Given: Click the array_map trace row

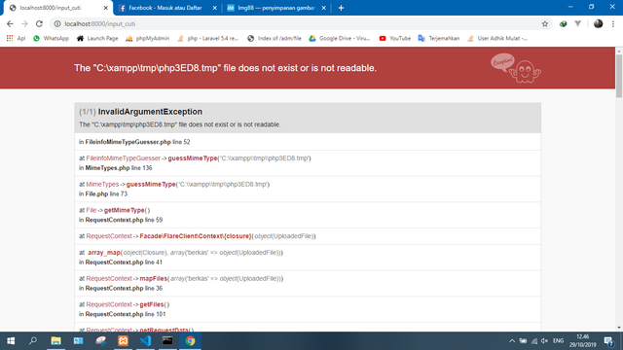Looking at the screenshot, I should (308, 258).
